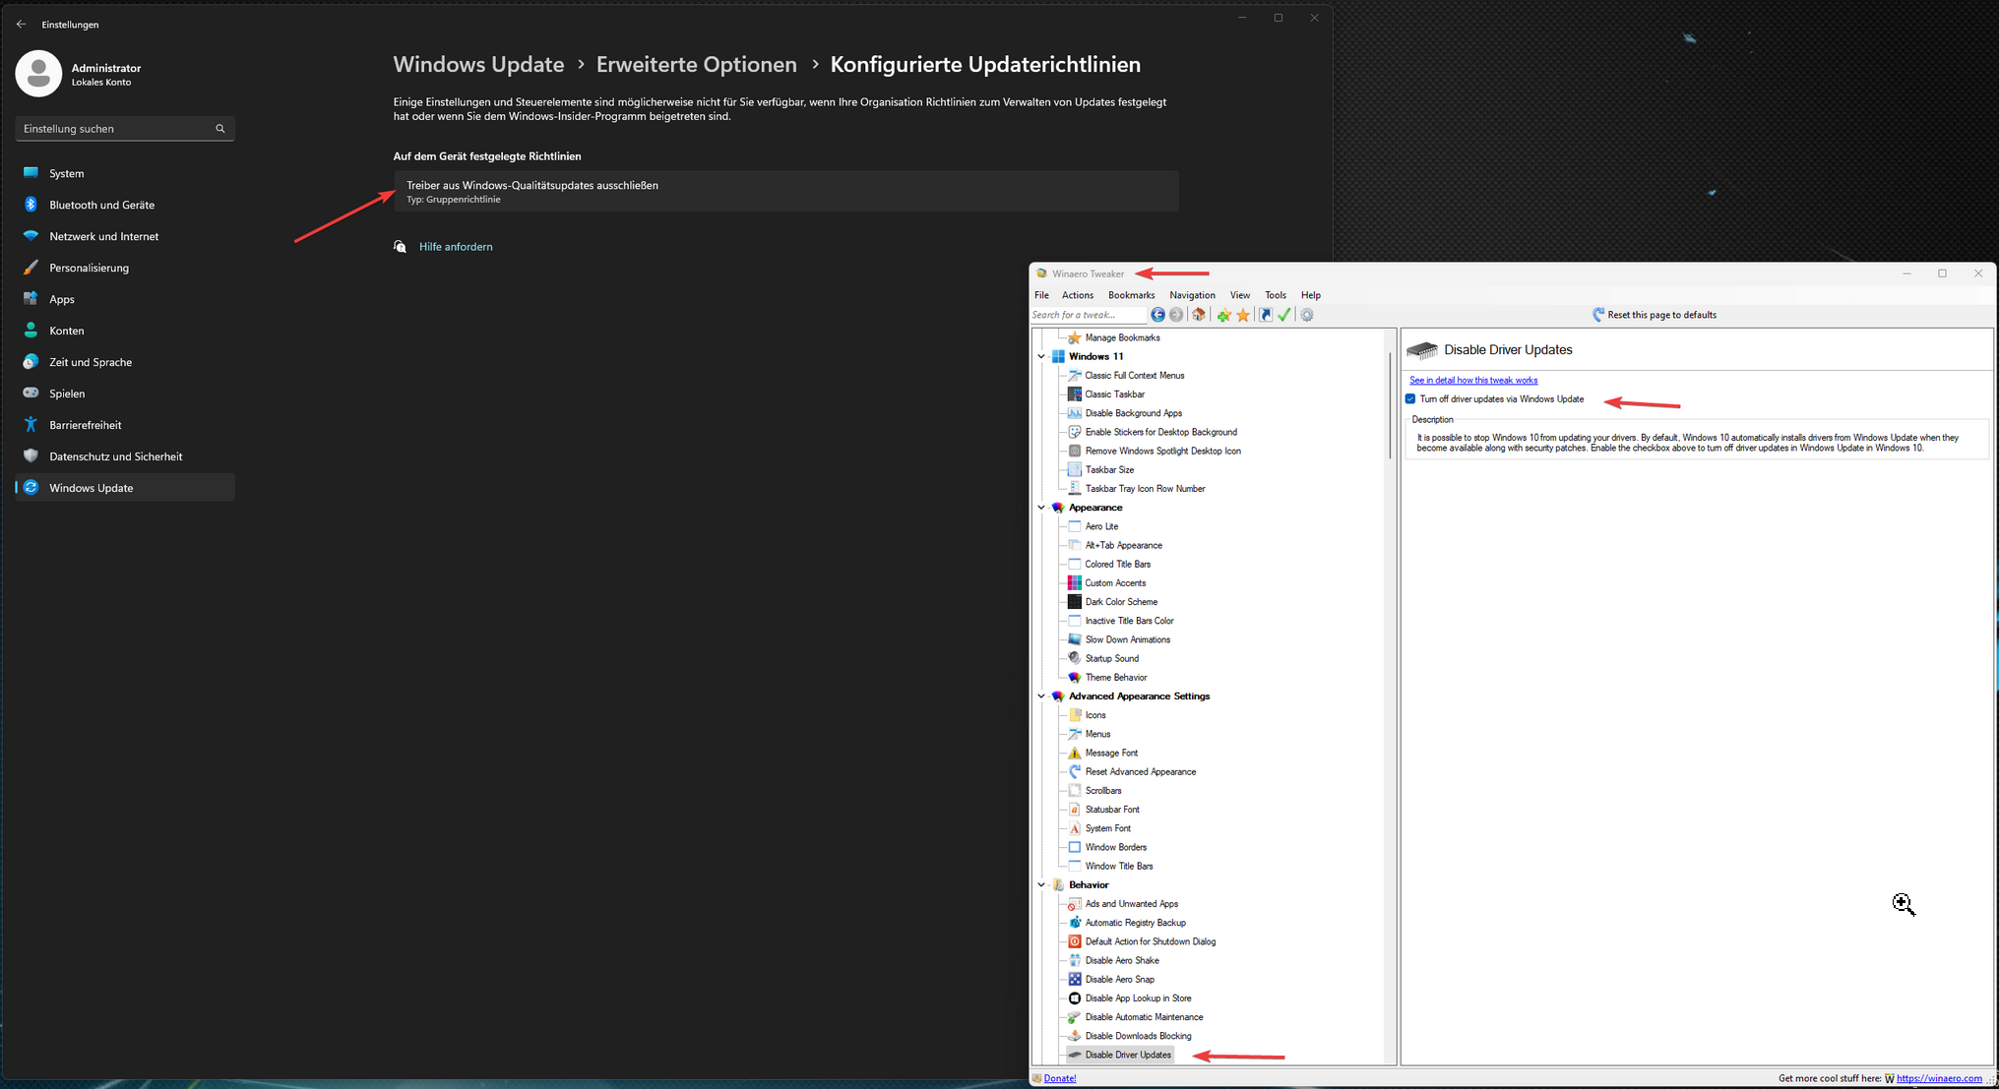The image size is (1999, 1089).
Task: Click the add bookmark star-plus icon
Action: (x=1223, y=315)
